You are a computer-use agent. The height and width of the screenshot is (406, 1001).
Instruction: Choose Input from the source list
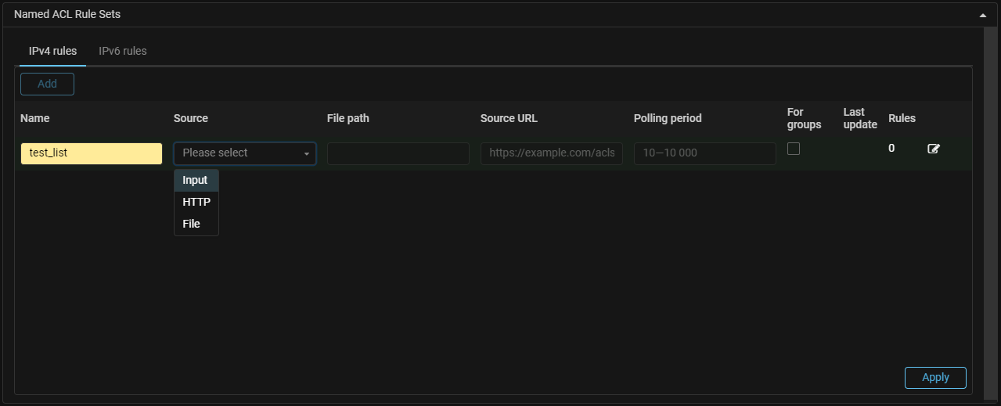196,180
